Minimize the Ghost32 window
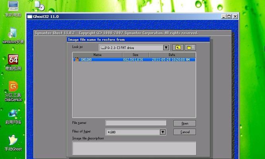Screen dimensions: 265x159 [x=224, y=17]
